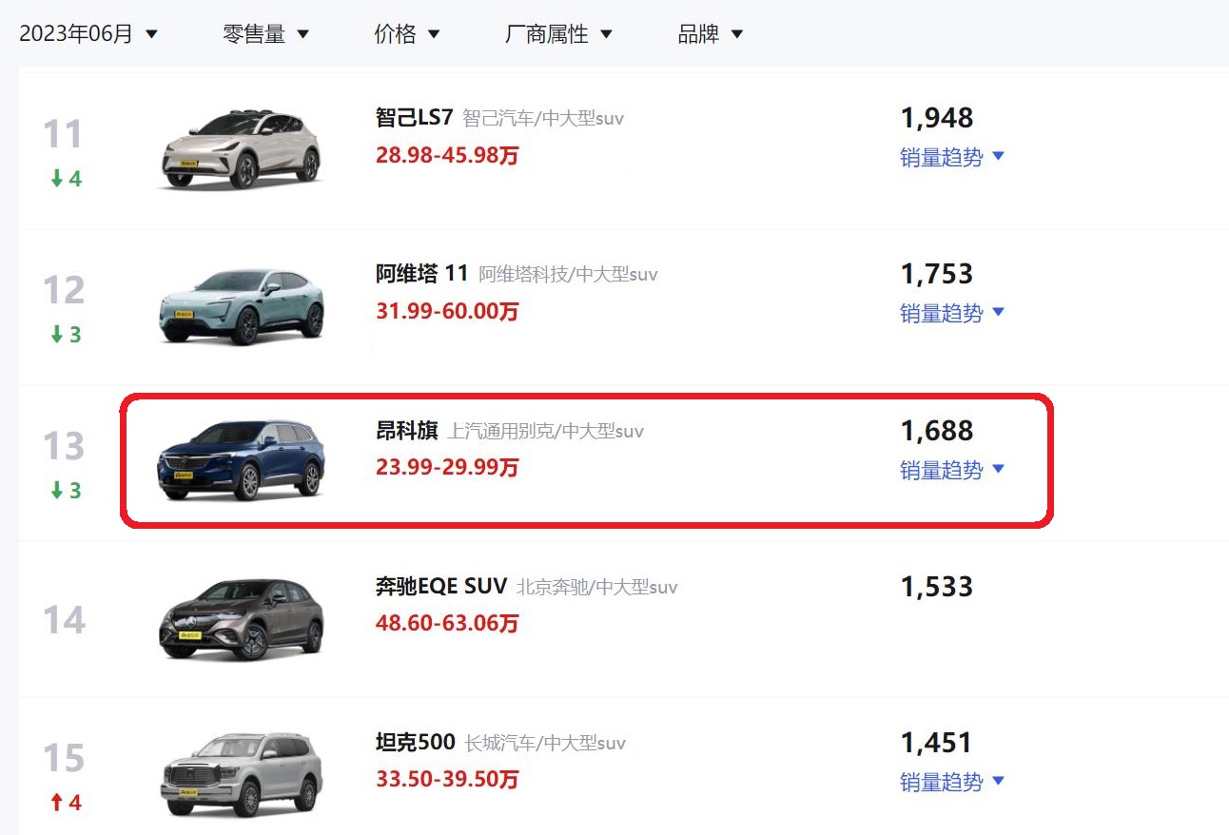
Task: Expand 销量趋势 for 智己LS7 with 1,948 sales
Action: 952,157
